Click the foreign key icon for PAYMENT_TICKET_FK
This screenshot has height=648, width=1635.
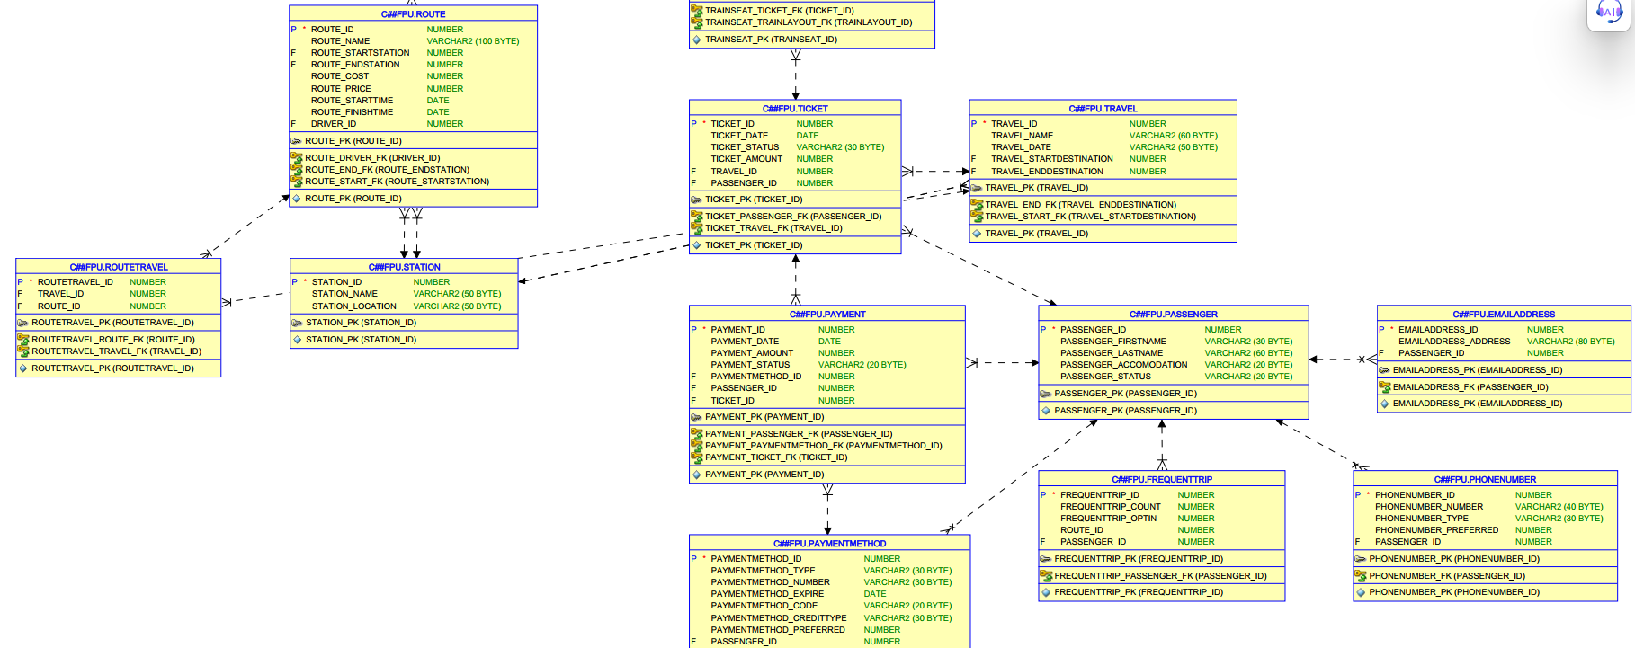pyautogui.click(x=696, y=457)
